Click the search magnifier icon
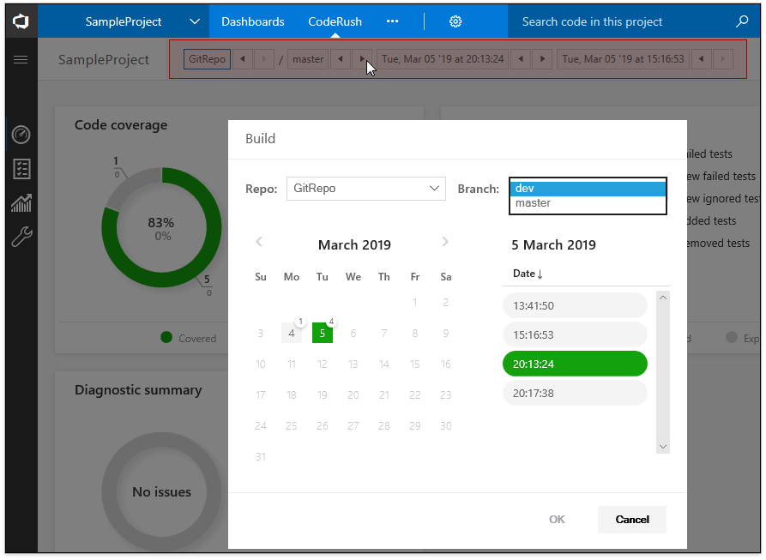This screenshot has width=766, height=560. pos(742,21)
